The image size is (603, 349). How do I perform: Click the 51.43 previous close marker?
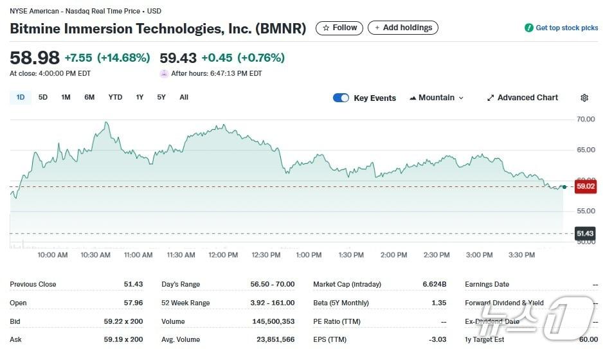tap(584, 233)
